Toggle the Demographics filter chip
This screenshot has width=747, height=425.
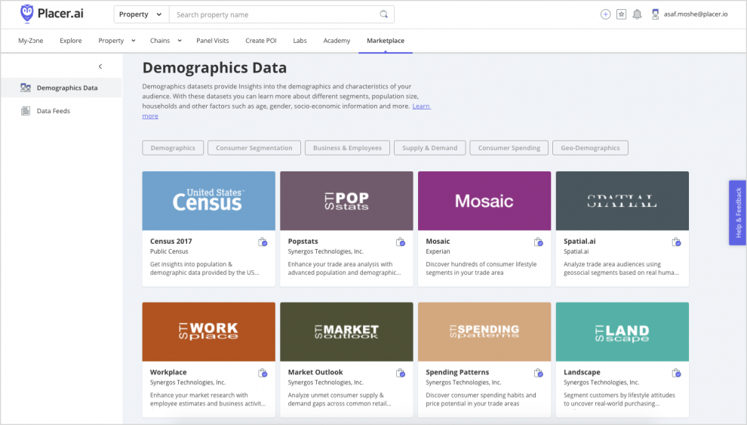[x=173, y=148]
